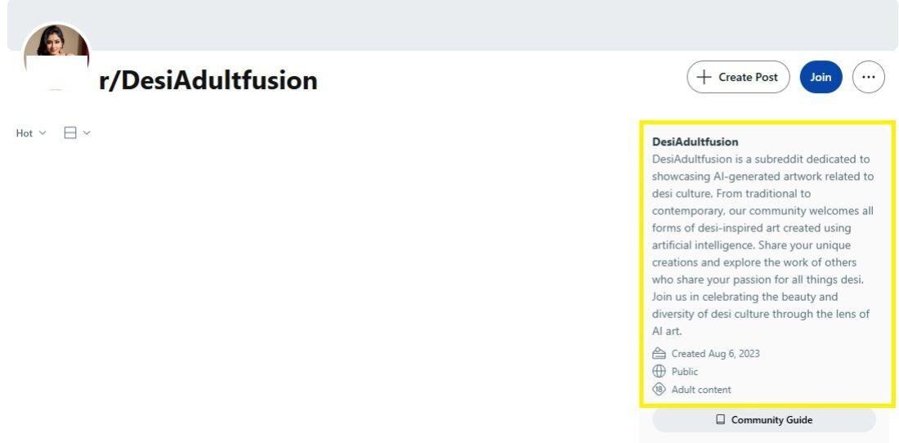Click the globe icon next to Public
The width and height of the screenshot is (899, 443).
coord(659,372)
